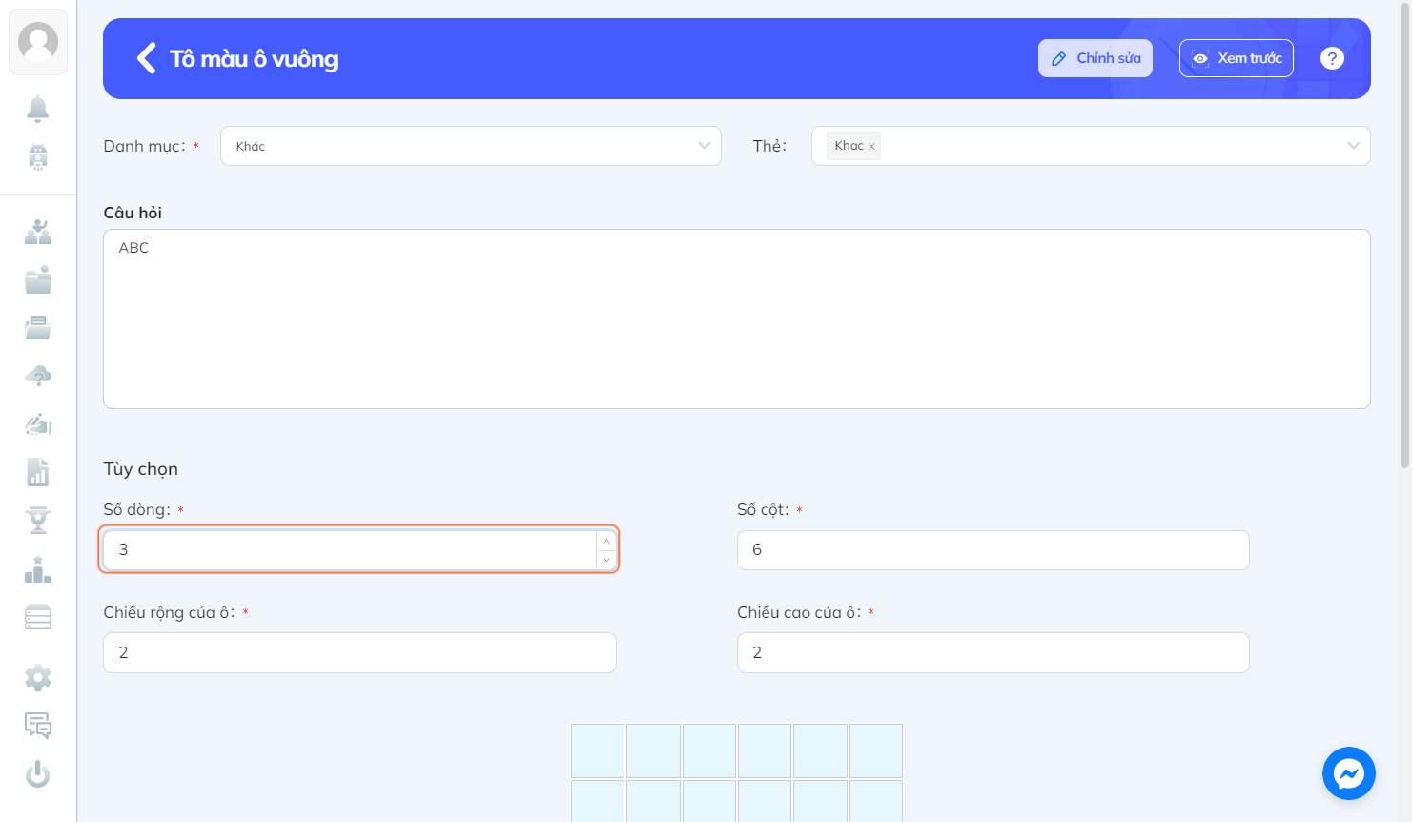Increase Số dòng with up stepper
1412x822 pixels.
coord(606,541)
